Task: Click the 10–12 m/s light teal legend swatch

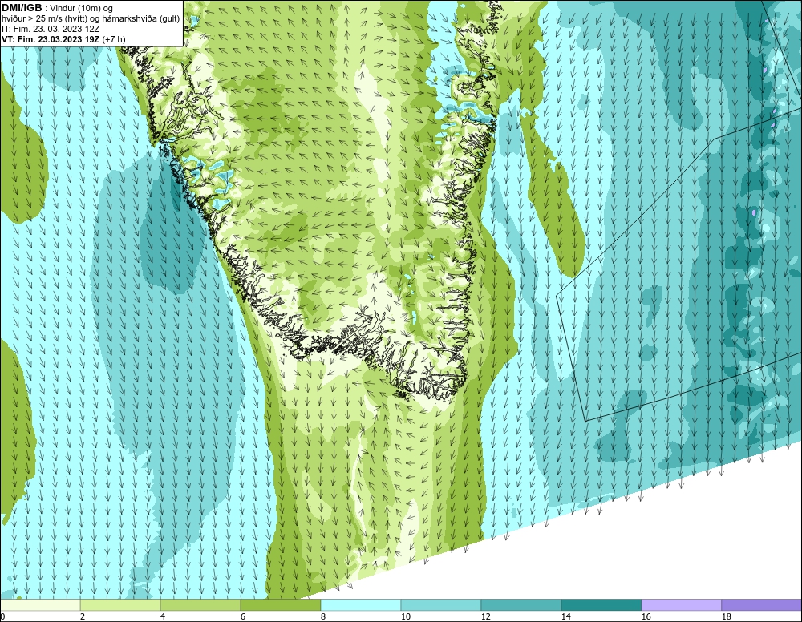Action: pyautogui.click(x=441, y=605)
